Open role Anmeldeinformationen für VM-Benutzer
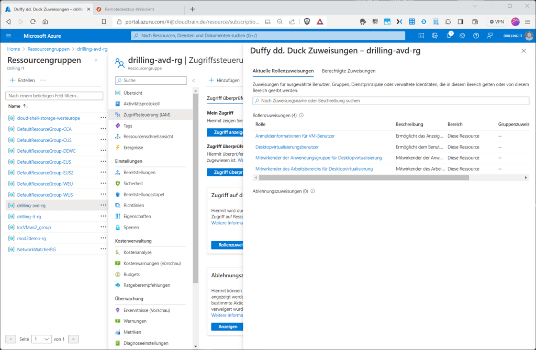Screen dimensions: 536x350 click(x=295, y=136)
